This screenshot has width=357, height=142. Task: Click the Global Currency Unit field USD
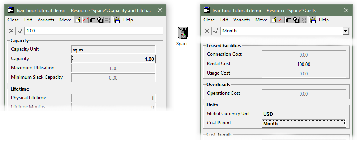tap(304, 114)
